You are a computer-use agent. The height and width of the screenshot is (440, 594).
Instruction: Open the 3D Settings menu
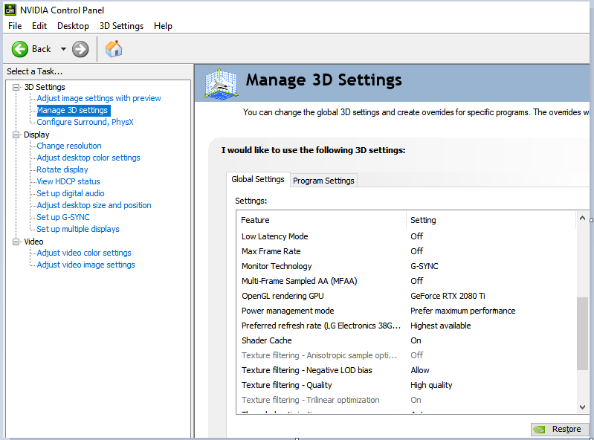coord(122,26)
